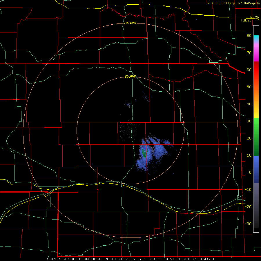Click the "80" value on the dBZ scale
The height and width of the screenshot is (261, 261).
click(249, 35)
